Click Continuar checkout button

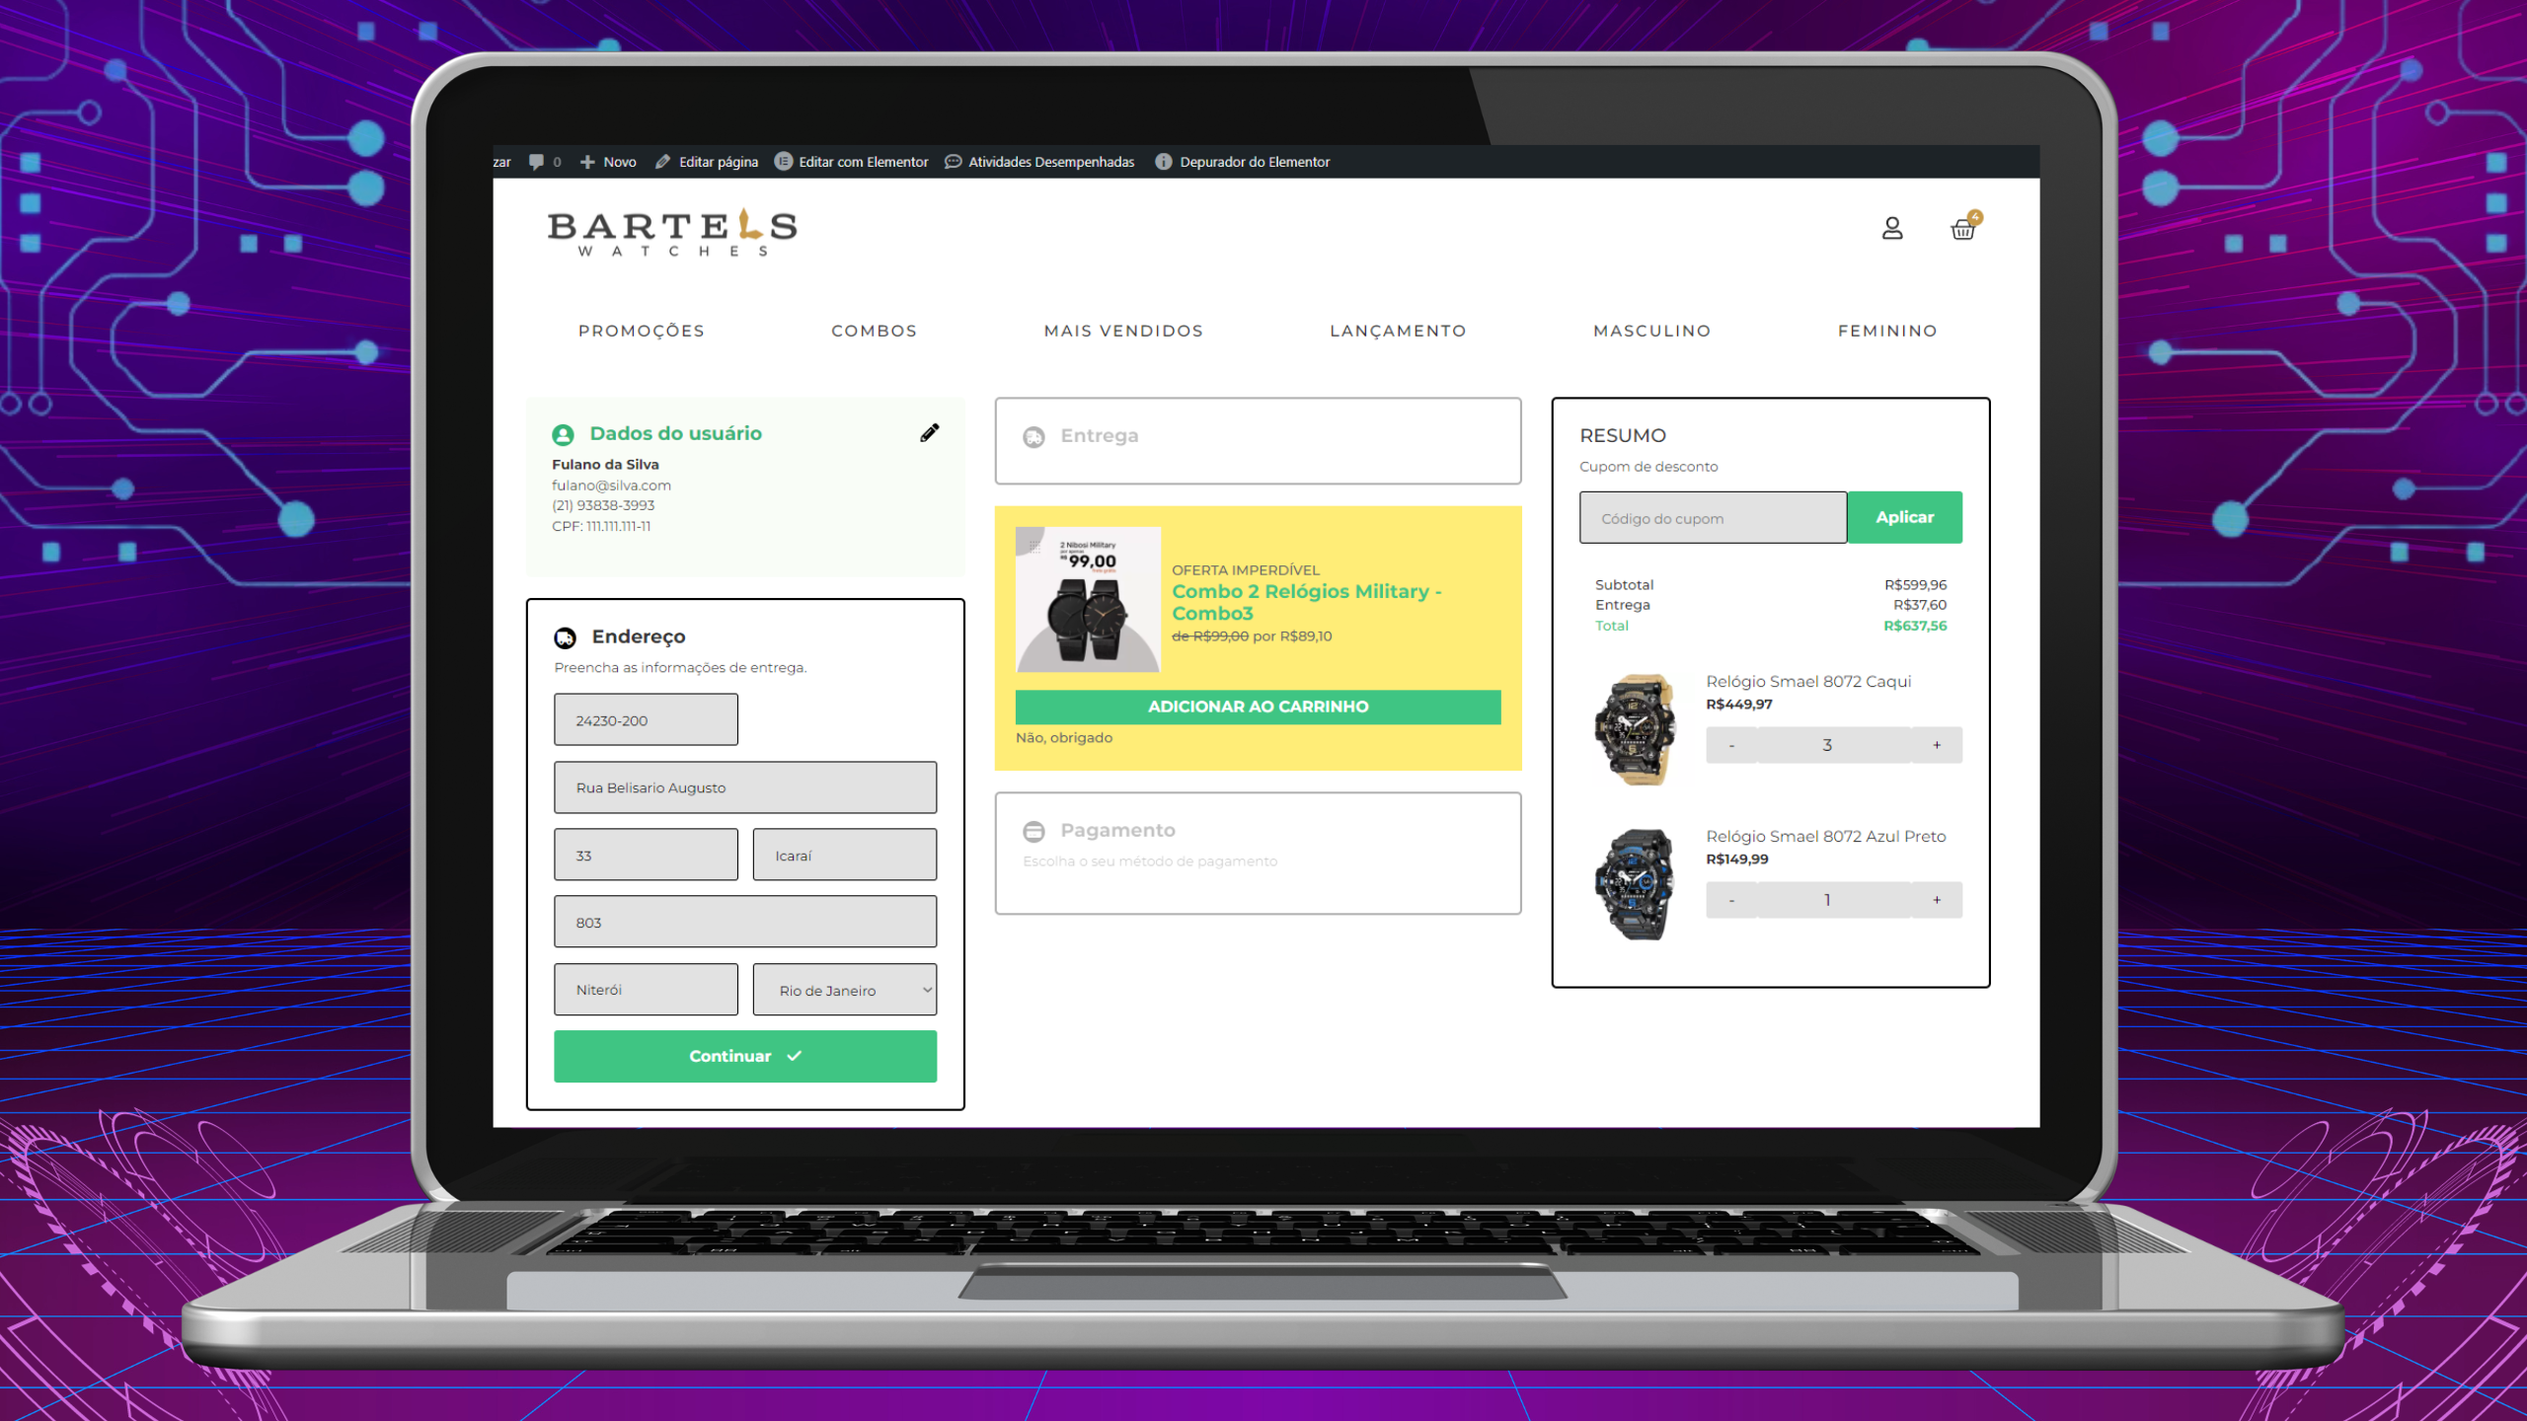pos(743,1055)
